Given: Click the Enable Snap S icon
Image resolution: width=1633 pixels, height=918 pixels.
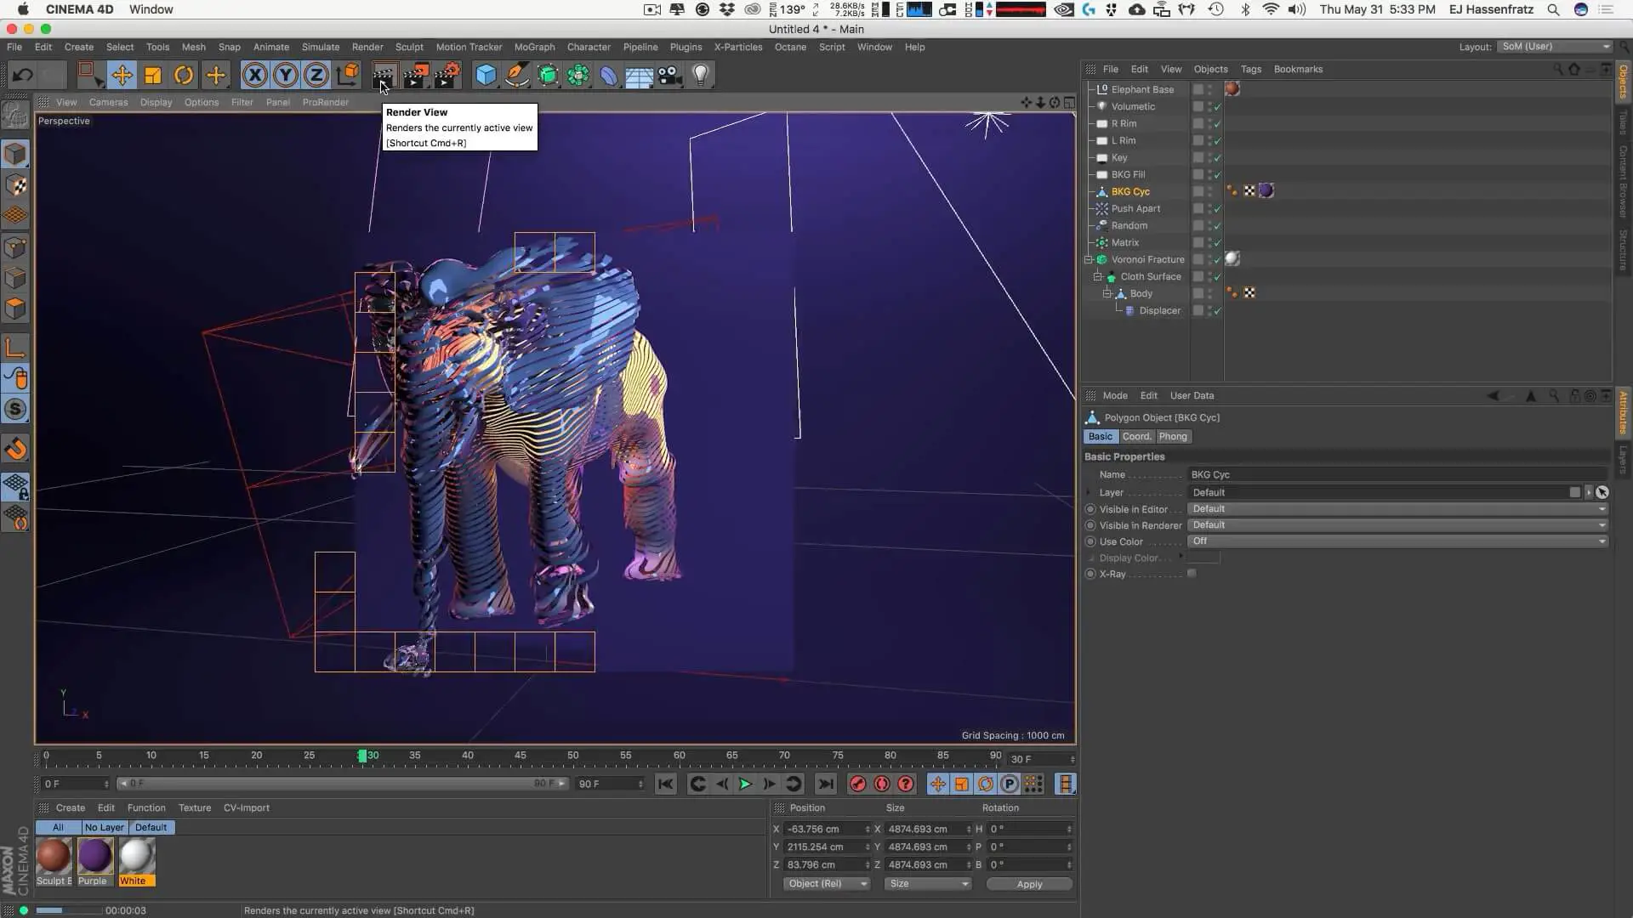Looking at the screenshot, I should click(x=15, y=409).
